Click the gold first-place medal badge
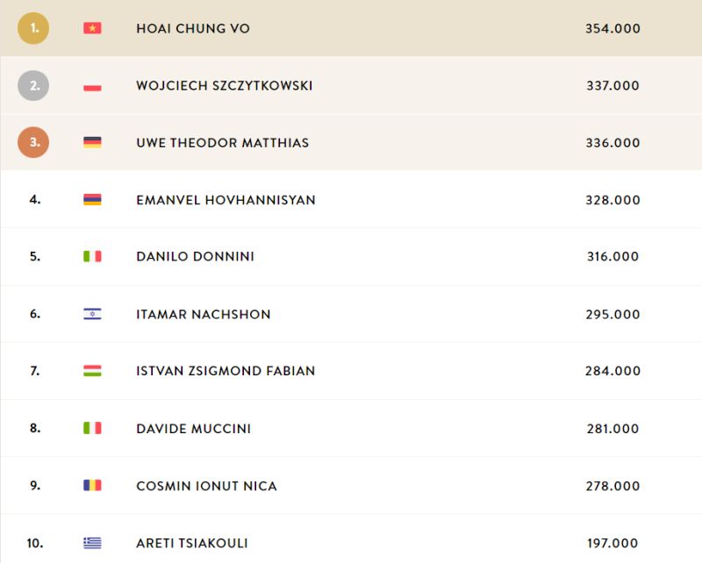702x563 pixels. 33,28
